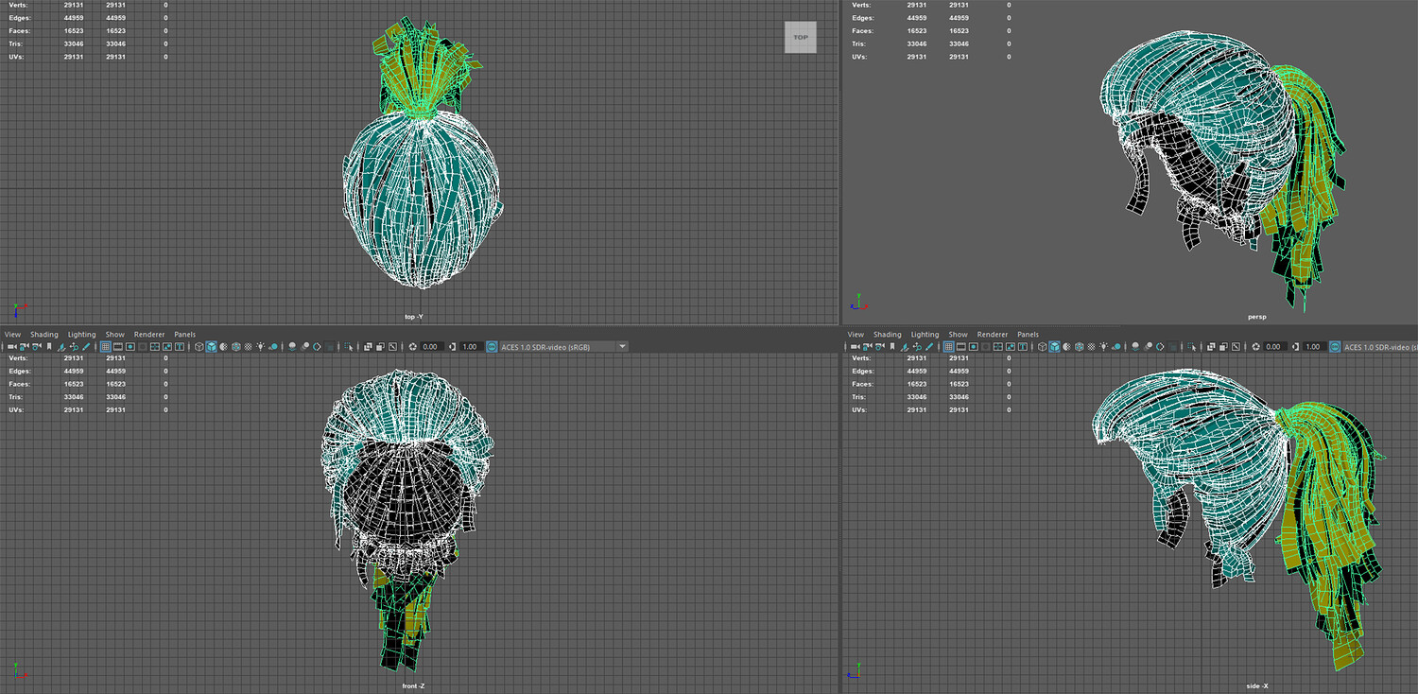Screen dimensions: 1418x694
Task: Open ACES view transform dropdown in side view
Action: [x=1380, y=347]
